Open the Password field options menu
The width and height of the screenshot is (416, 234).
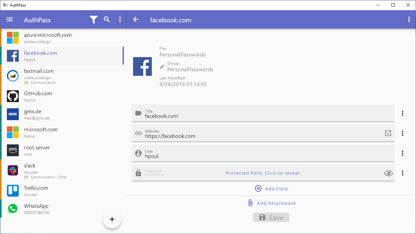(403, 173)
